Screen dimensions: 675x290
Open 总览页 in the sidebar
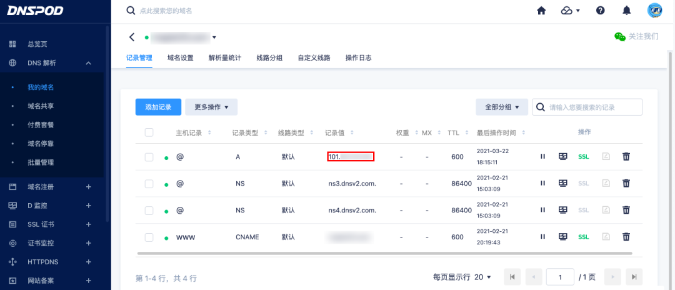click(37, 44)
